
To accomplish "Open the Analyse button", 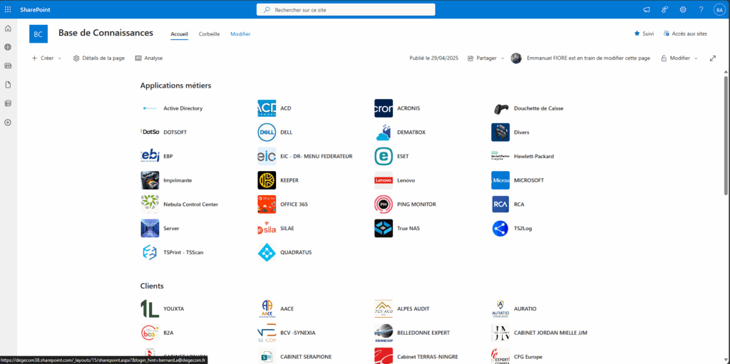I will [149, 58].
